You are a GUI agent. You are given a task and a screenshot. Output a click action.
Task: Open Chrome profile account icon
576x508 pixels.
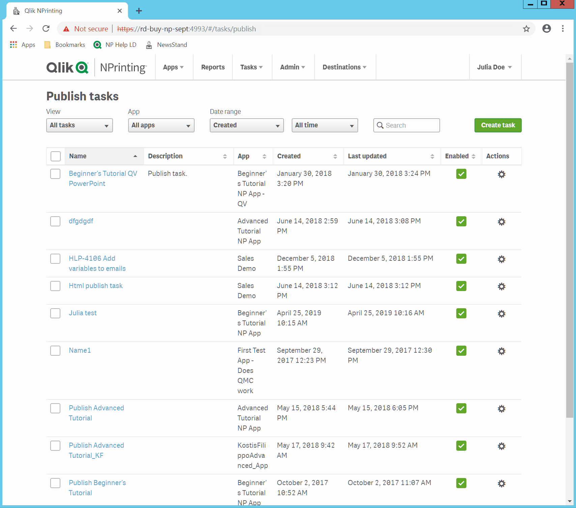point(546,29)
